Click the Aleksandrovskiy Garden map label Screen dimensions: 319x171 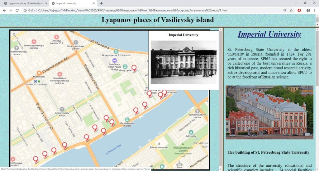click(183, 149)
